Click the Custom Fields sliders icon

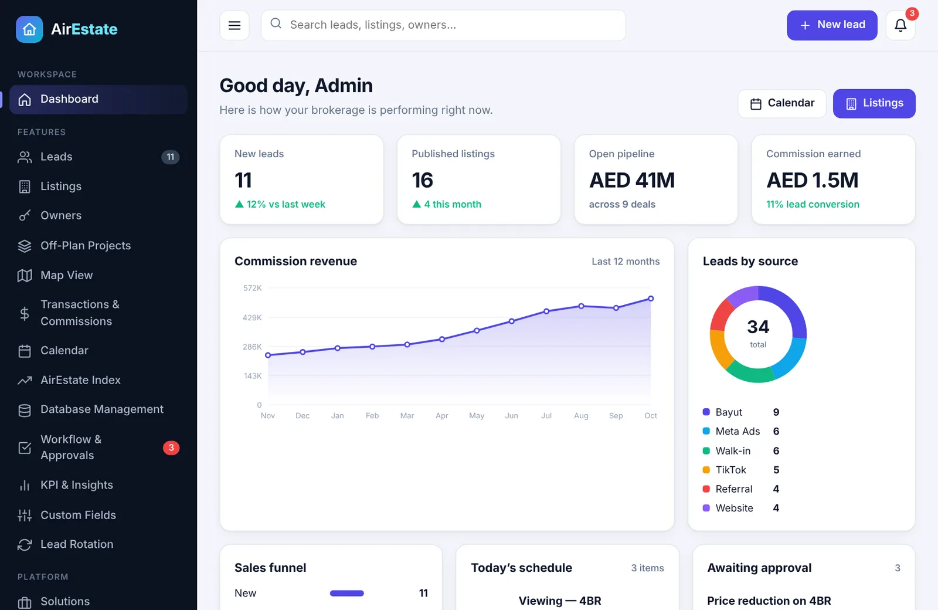point(25,516)
